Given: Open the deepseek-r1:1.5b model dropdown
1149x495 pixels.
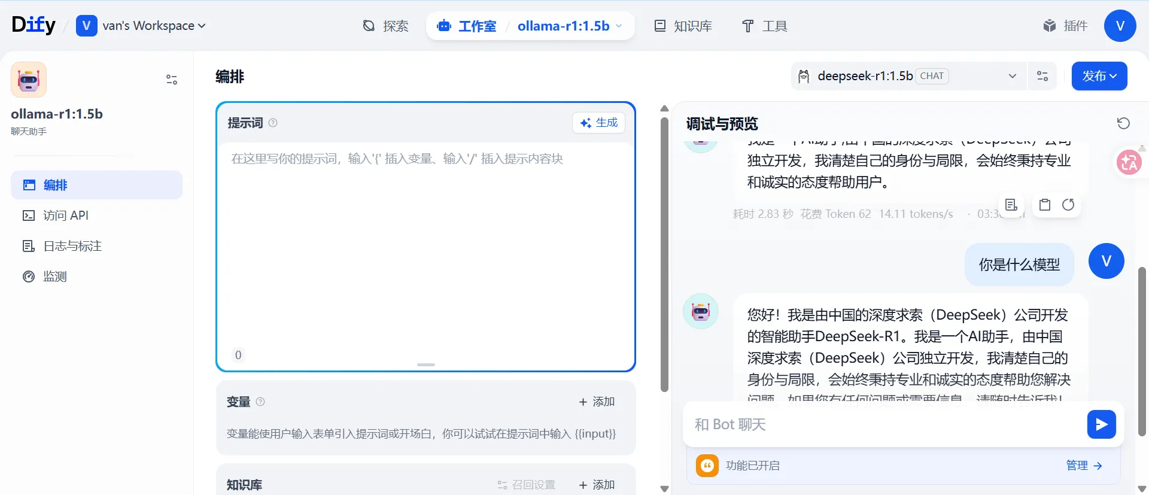Looking at the screenshot, I should coord(908,76).
